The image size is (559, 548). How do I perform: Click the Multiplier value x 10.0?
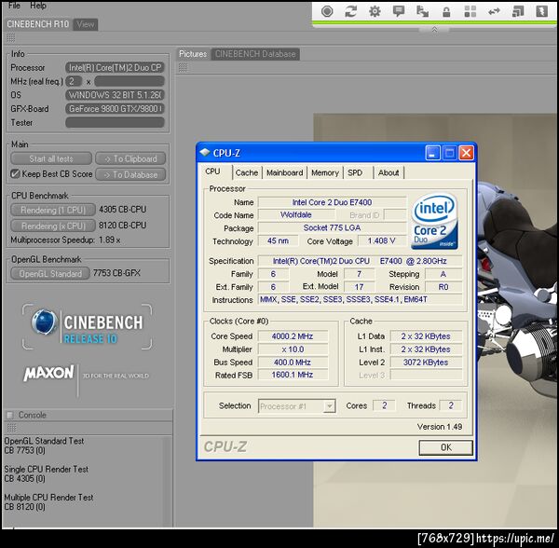(x=293, y=349)
